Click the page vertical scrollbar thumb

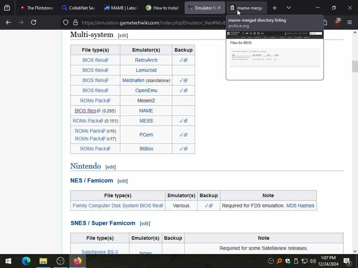(x=355, y=67)
